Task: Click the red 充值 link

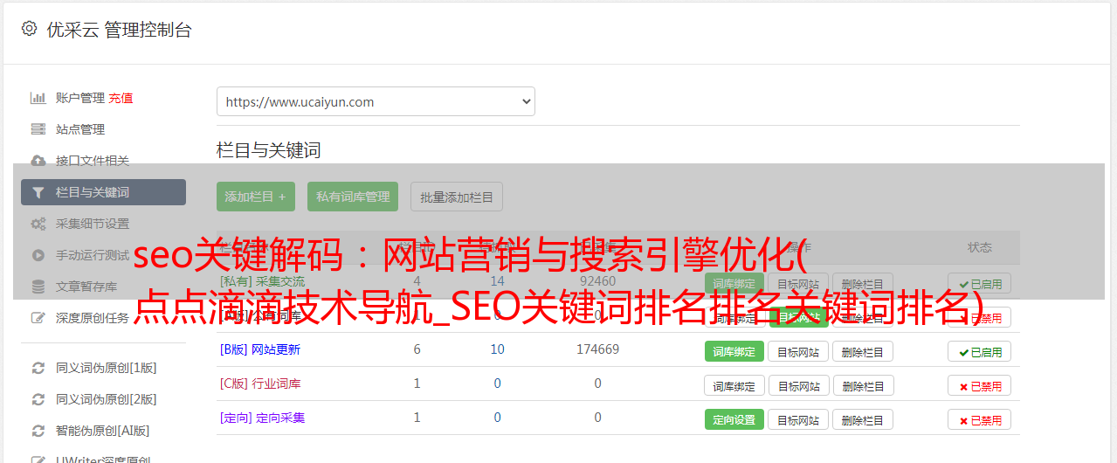Action: pos(121,98)
